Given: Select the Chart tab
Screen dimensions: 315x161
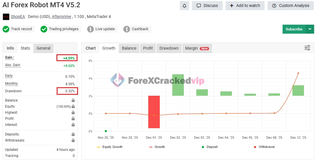Looking at the screenshot, I should click(x=91, y=48).
